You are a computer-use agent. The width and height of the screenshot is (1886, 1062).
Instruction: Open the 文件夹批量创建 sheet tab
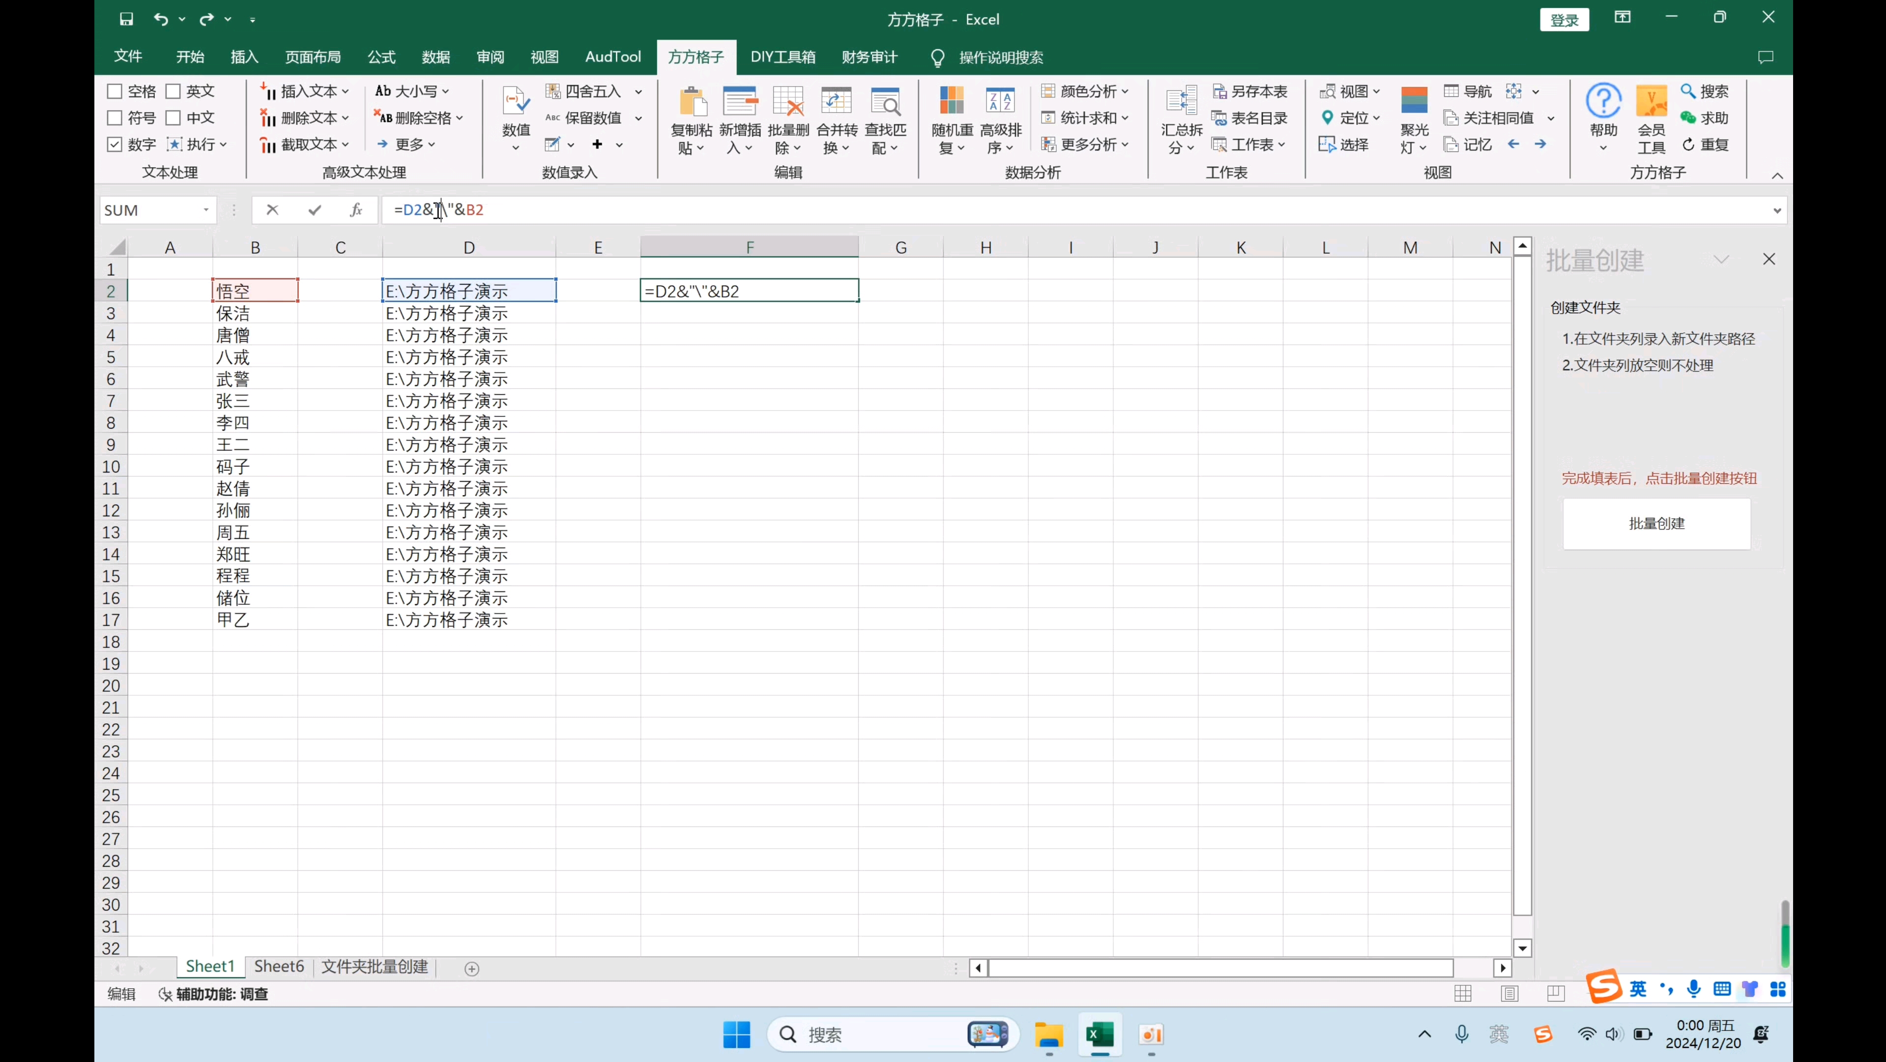(x=374, y=967)
